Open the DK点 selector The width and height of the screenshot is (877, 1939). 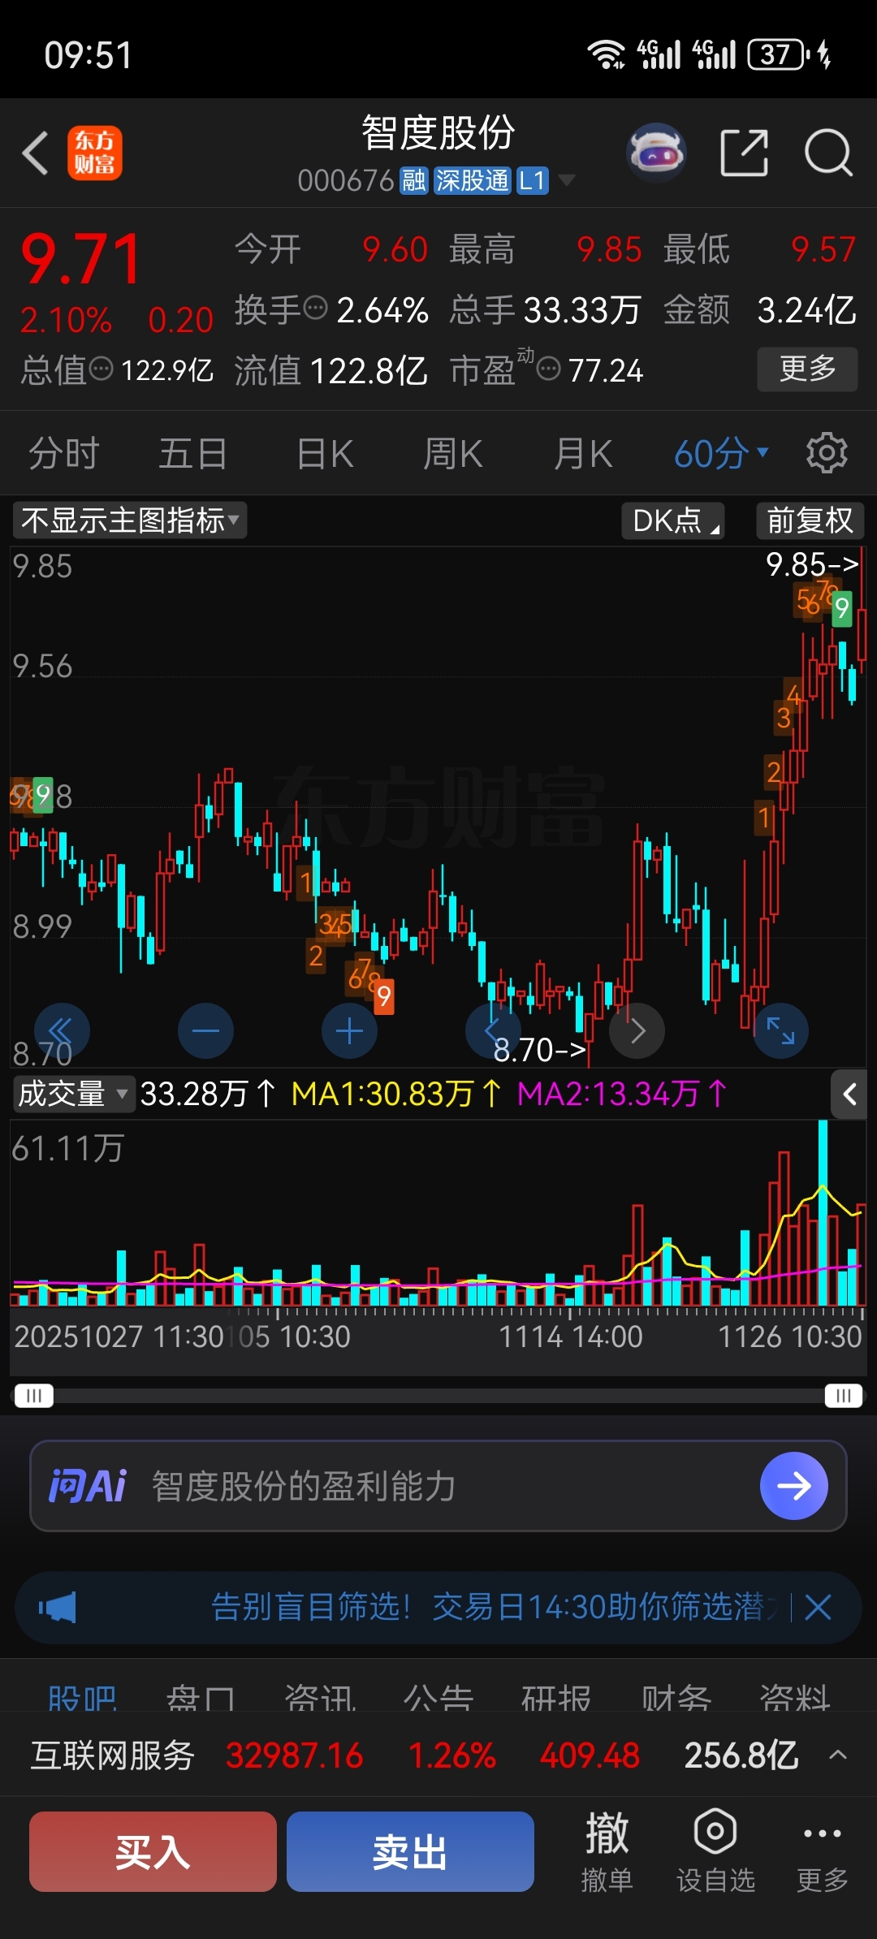coord(673,520)
